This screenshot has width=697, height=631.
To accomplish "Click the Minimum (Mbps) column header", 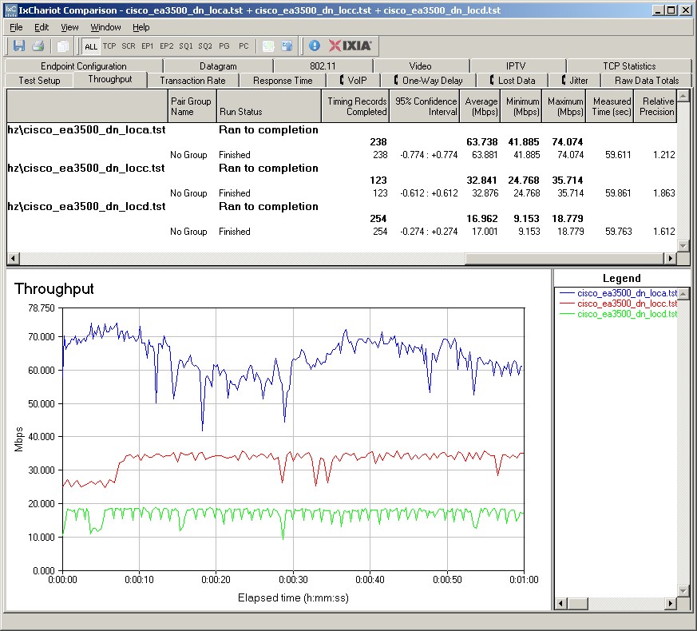I will [521, 106].
